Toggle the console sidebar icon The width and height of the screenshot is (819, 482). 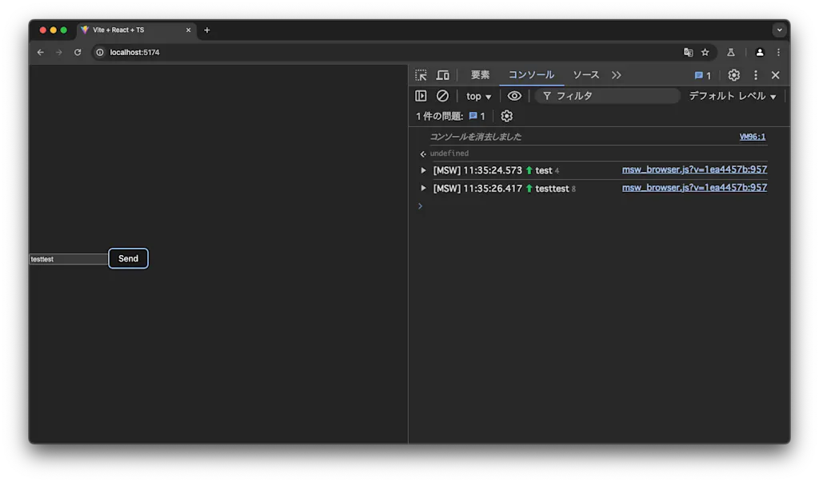[421, 96]
